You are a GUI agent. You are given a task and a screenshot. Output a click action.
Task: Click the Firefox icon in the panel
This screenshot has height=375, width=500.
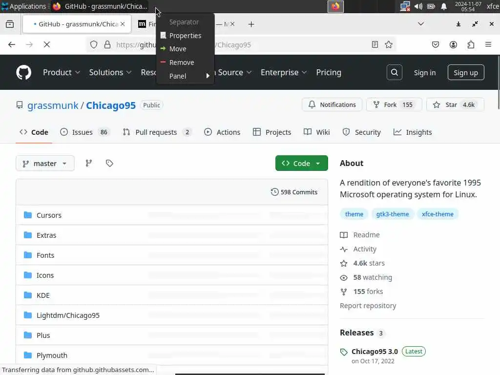coord(335,6)
